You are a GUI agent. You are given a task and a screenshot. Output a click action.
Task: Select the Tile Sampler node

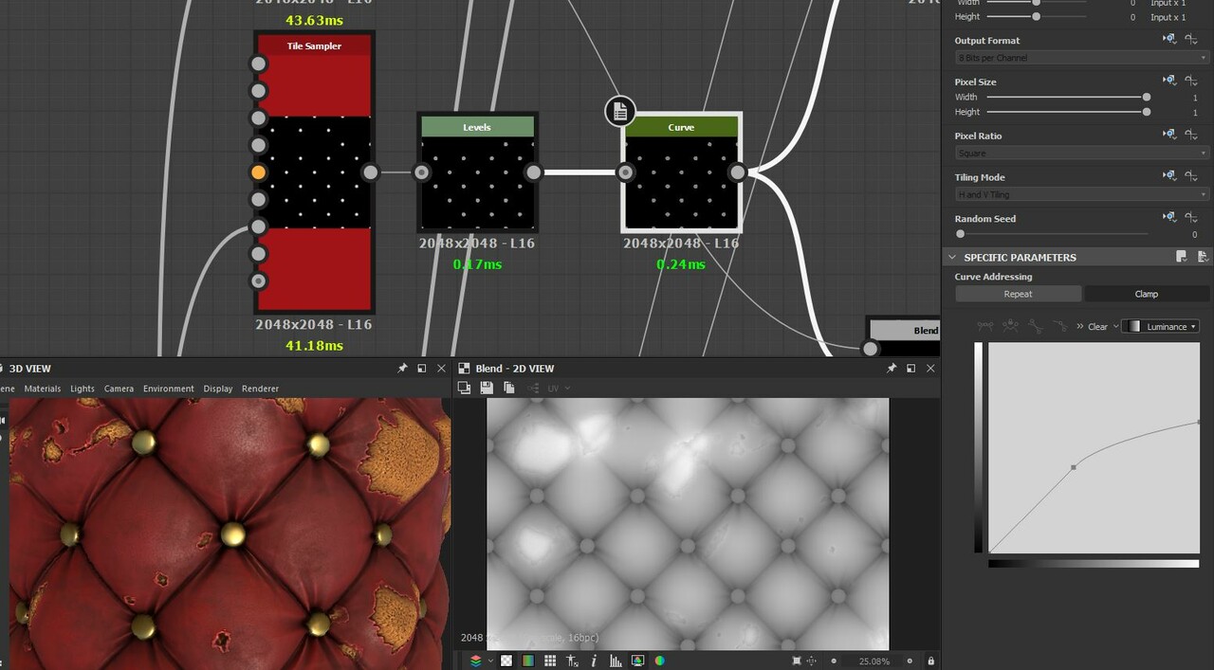tap(314, 172)
